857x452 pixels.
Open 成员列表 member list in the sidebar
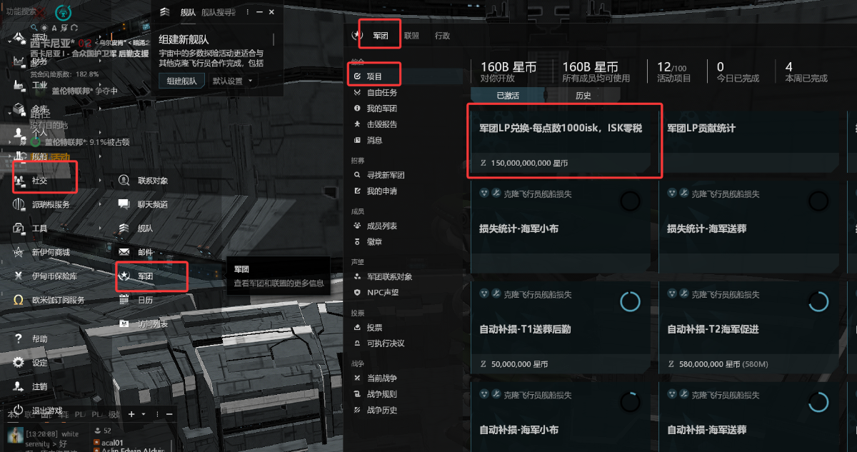tap(381, 226)
